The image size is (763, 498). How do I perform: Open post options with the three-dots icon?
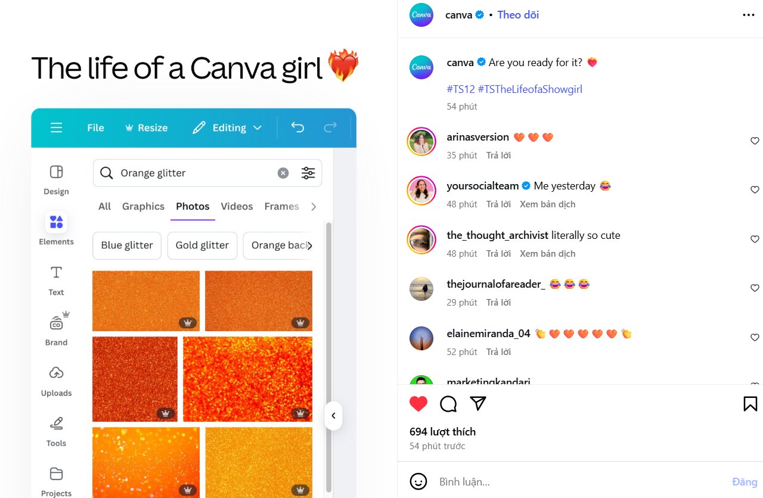[x=749, y=15]
